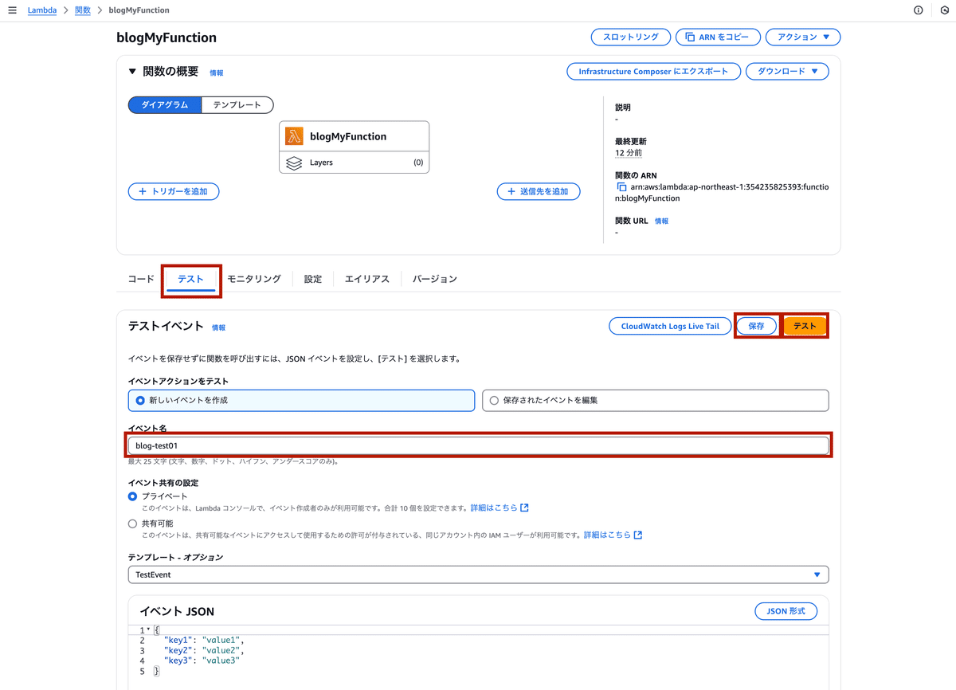The image size is (956, 690).
Task: Click the JSON 形式 button
Action: pyautogui.click(x=786, y=611)
